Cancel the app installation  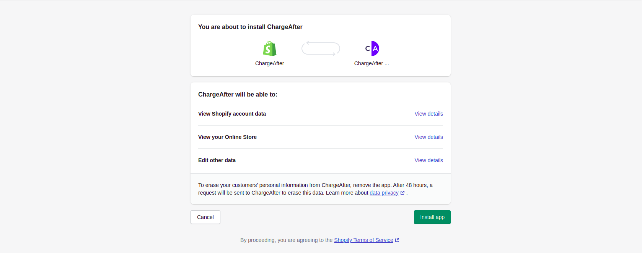click(x=205, y=217)
